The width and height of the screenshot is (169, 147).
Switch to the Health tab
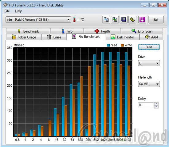pos(102,31)
